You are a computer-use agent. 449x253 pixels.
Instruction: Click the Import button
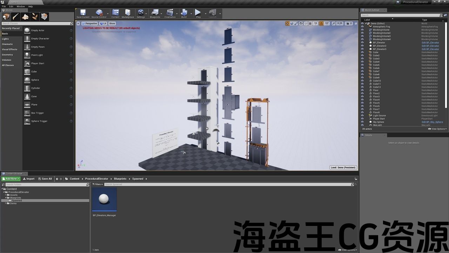pos(28,179)
